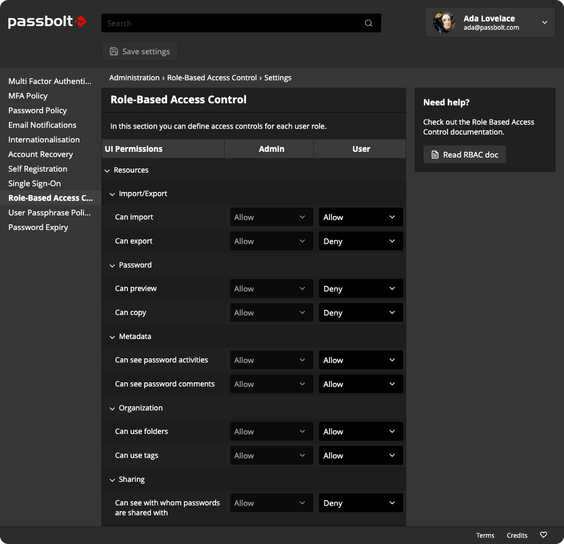Collapse the Sharing group chevron
This screenshot has height=544, width=564.
click(112, 480)
